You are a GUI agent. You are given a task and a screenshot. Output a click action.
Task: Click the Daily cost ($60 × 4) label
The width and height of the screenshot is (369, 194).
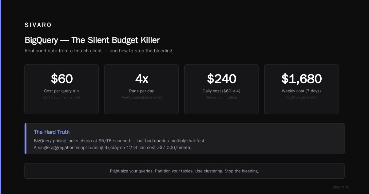[221, 91]
